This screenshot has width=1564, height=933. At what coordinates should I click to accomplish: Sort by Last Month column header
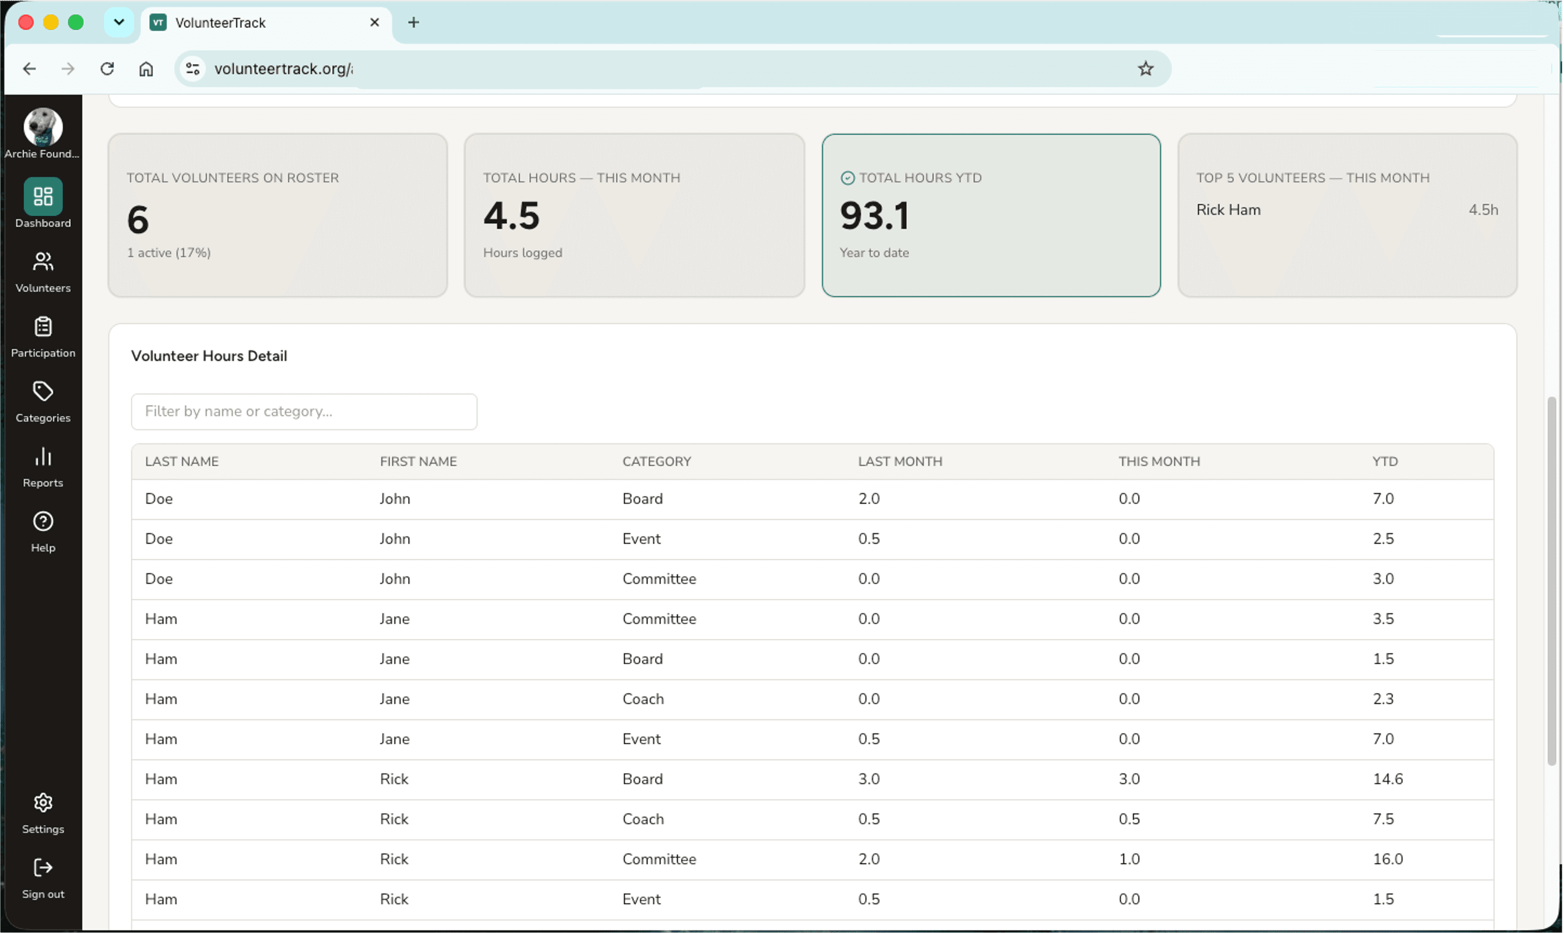click(900, 461)
